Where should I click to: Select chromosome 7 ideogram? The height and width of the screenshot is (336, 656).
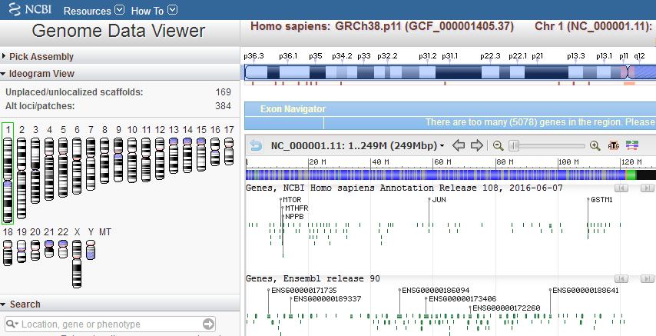click(91, 164)
